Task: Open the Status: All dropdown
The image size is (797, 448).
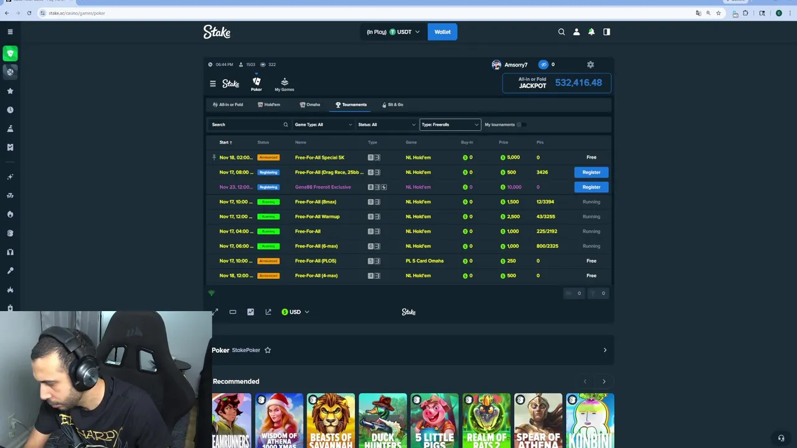Action: coord(387,124)
